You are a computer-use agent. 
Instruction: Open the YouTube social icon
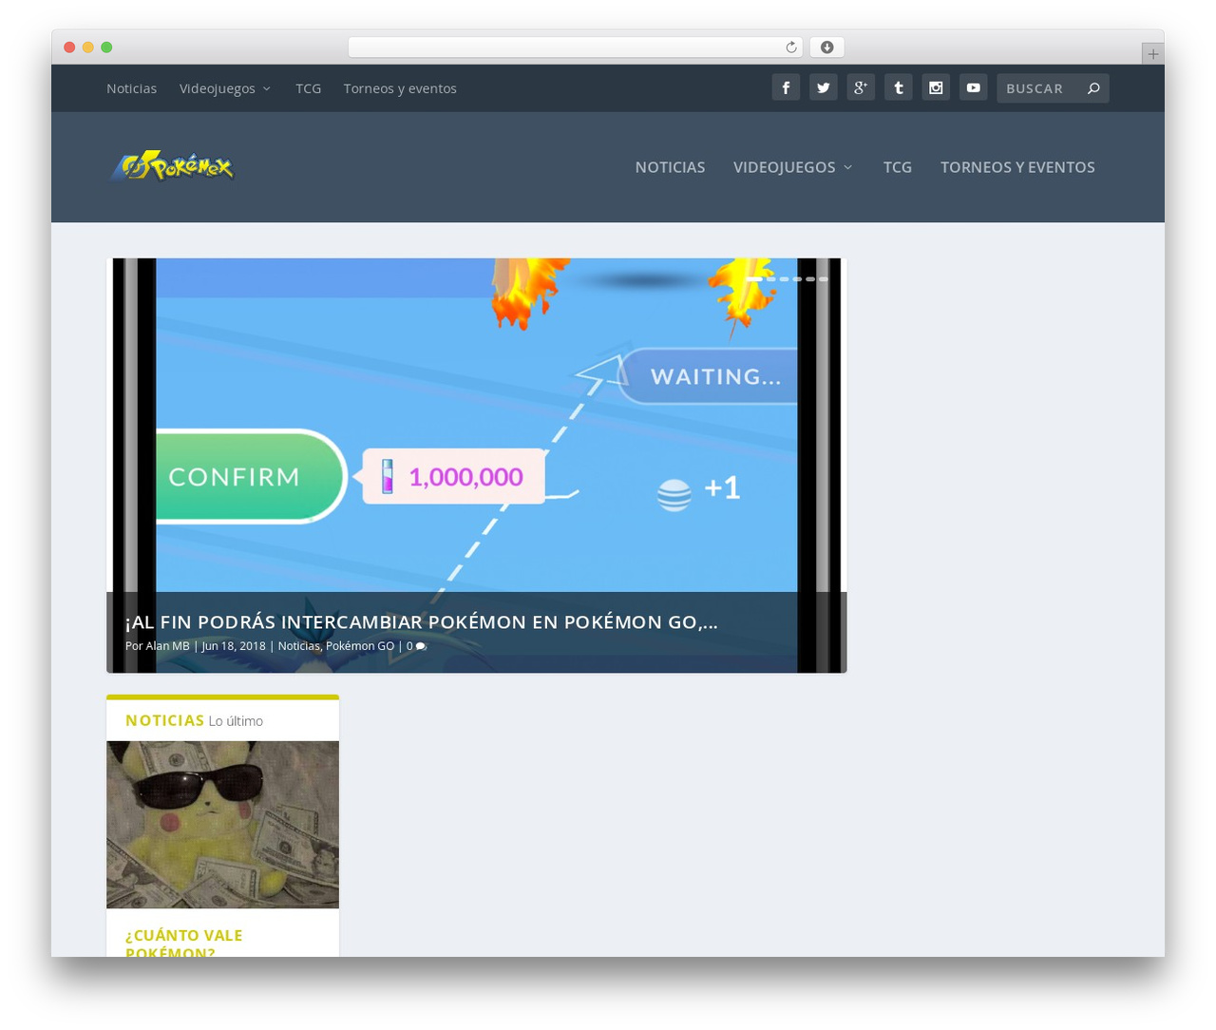[x=973, y=87]
